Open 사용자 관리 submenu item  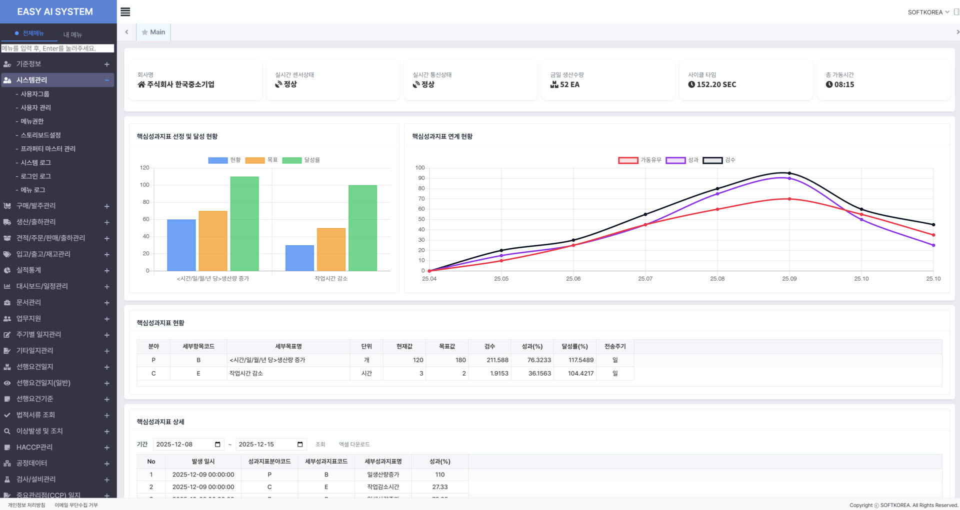tap(35, 107)
